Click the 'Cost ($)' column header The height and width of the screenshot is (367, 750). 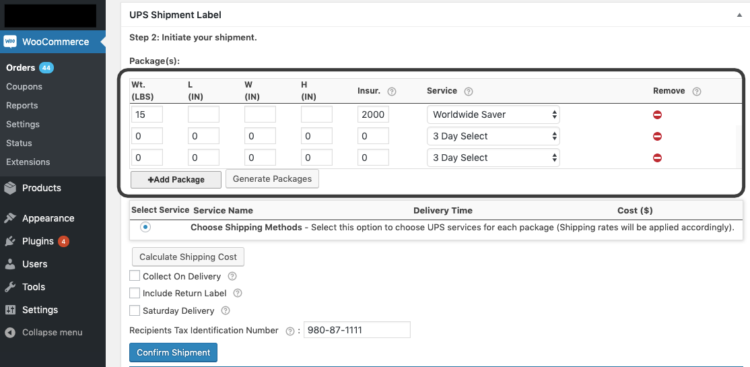tap(635, 211)
